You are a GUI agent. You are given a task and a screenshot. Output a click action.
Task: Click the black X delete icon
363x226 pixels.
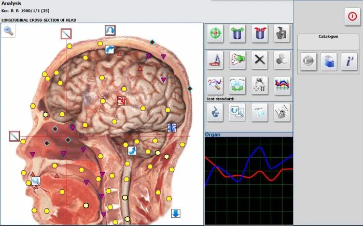click(x=259, y=60)
